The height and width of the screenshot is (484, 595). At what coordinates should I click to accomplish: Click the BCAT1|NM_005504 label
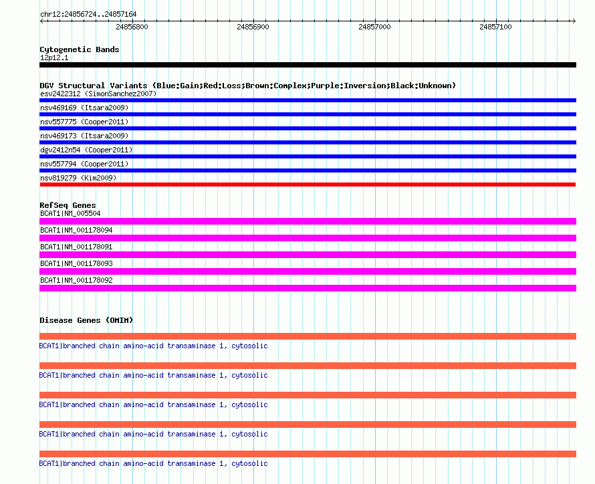[x=70, y=213]
